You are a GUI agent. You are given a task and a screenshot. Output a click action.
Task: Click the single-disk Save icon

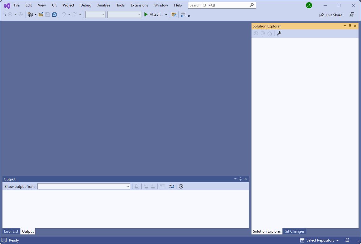click(x=48, y=14)
